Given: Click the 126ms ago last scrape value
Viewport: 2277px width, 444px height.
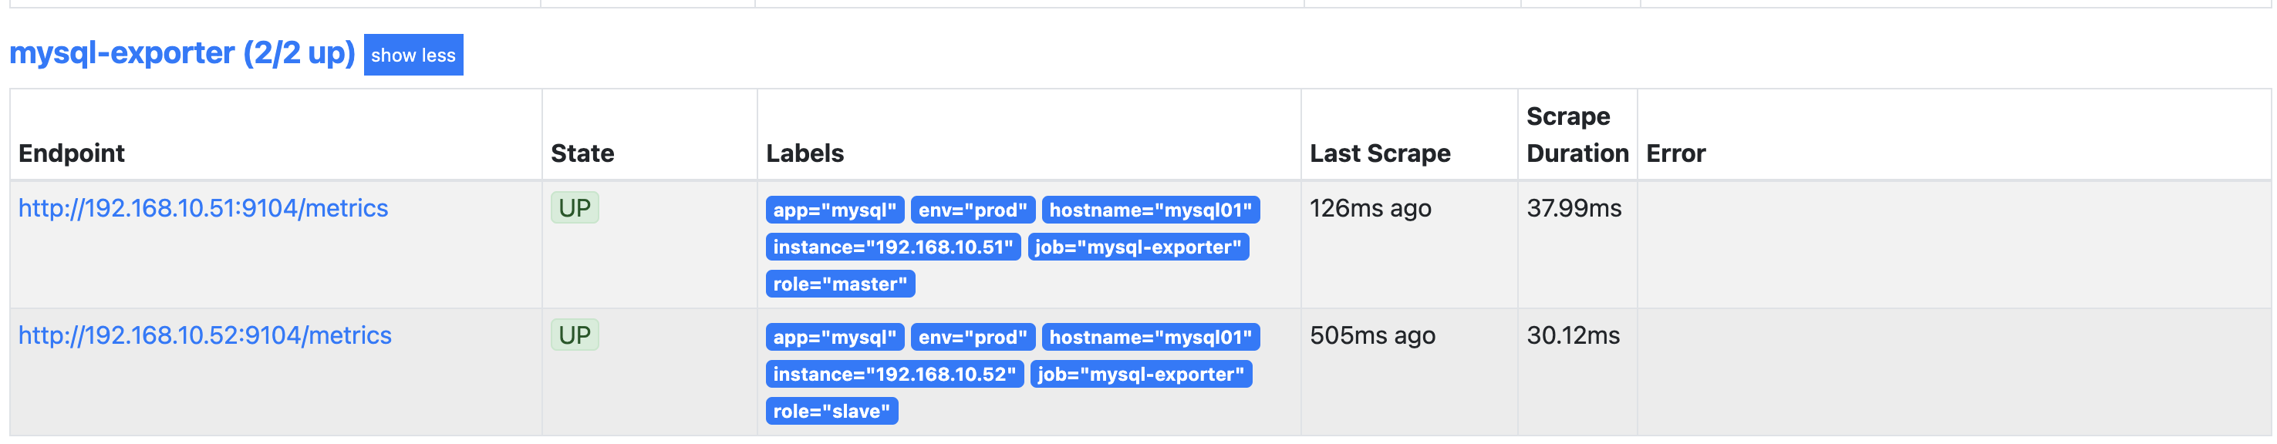Looking at the screenshot, I should (x=1370, y=208).
